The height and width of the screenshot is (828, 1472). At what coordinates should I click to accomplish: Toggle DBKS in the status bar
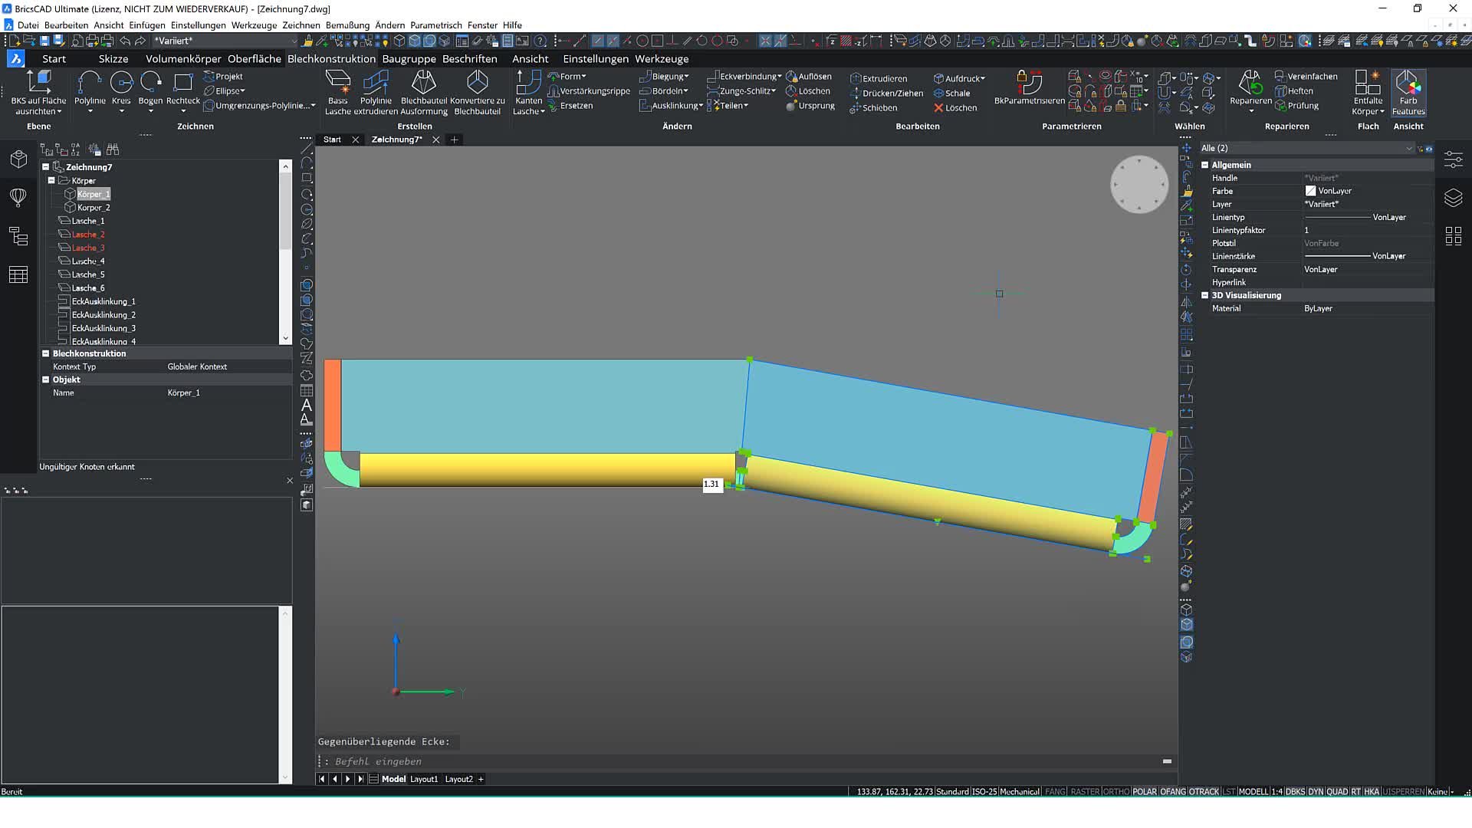(1296, 791)
